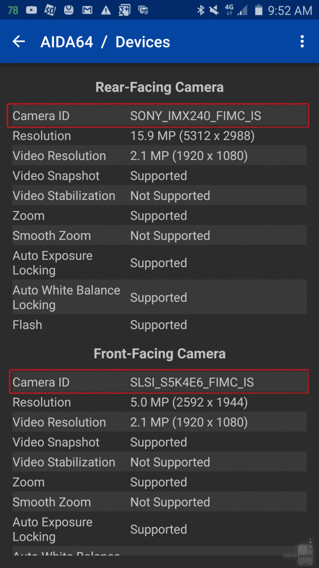Select the 15.9 MP resolution row
Image resolution: width=319 pixels, height=568 pixels.
pyautogui.click(x=159, y=136)
